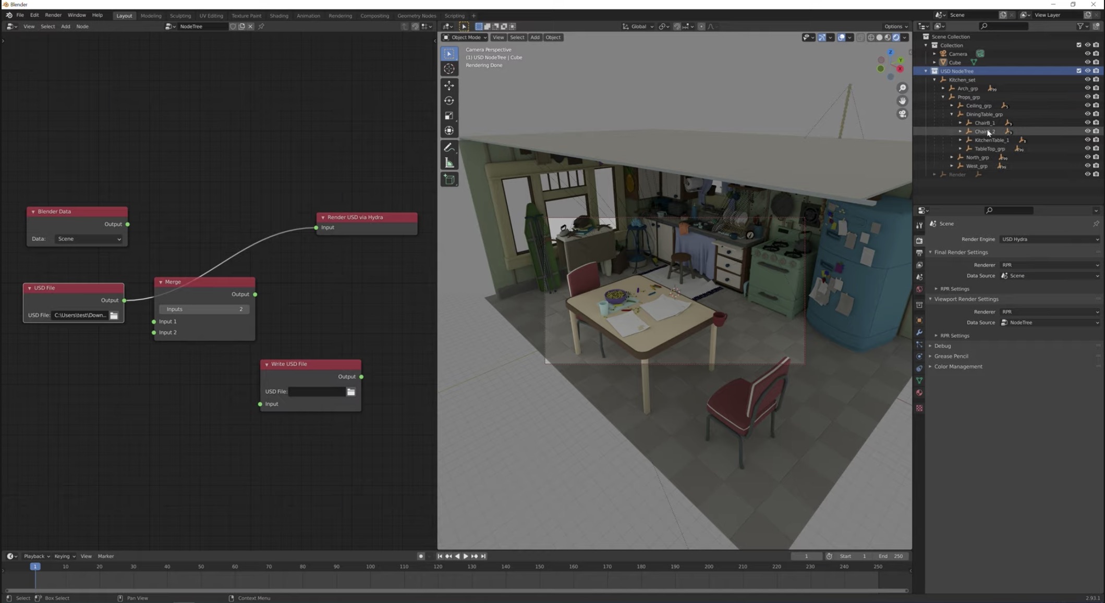This screenshot has height=603, width=1105.
Task: Select the Measure tool icon
Action: pyautogui.click(x=449, y=164)
